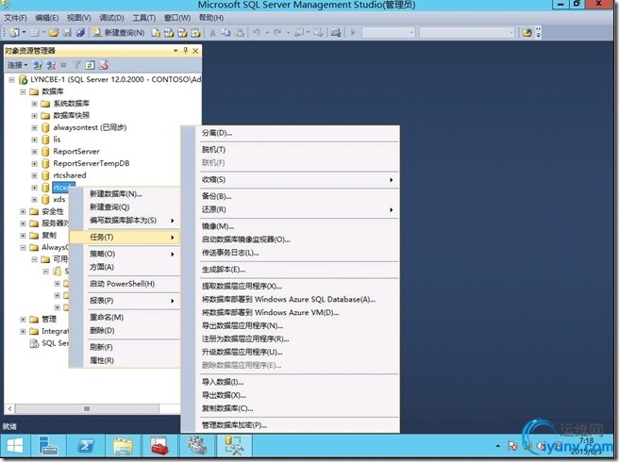This screenshot has height=462, width=619.
Task: Open the 文件(F) menu
Action: [15, 18]
